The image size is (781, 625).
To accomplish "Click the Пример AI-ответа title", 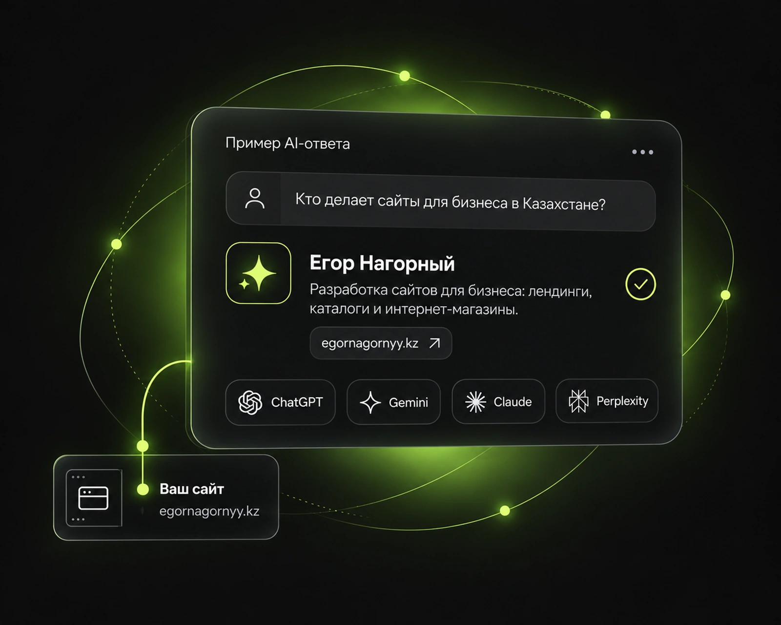I will [288, 143].
